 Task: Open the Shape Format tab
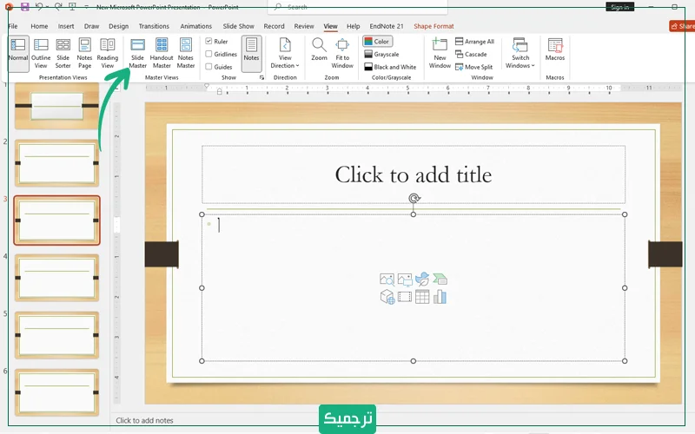[x=434, y=26]
